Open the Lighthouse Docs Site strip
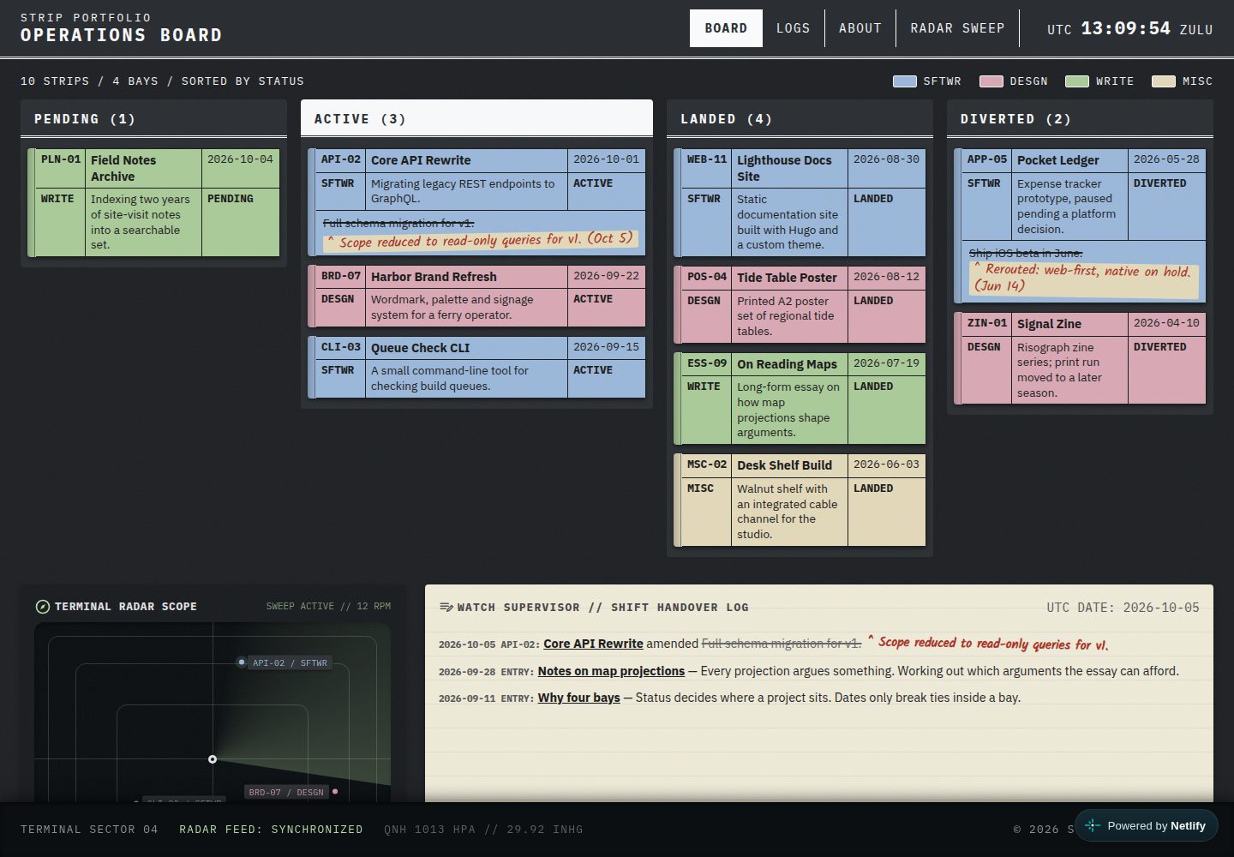Viewport: 1234px width, 857px height. click(x=800, y=203)
